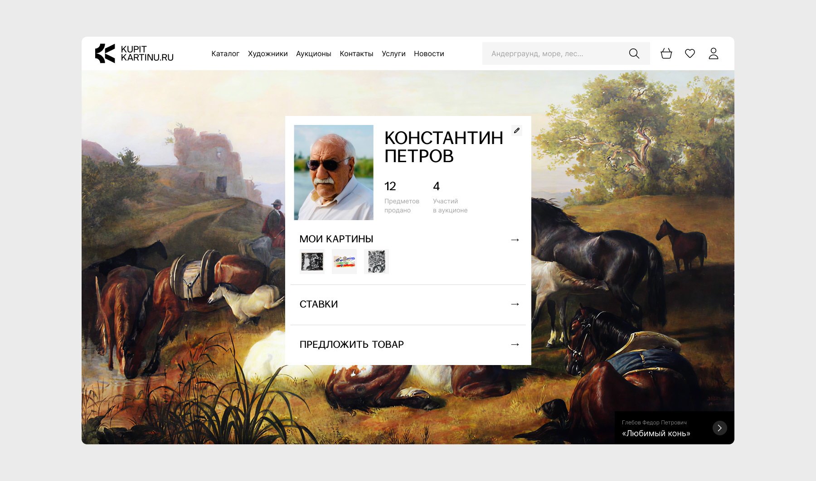The image size is (816, 481).
Task: Open the Каталог menu item
Action: [225, 53]
